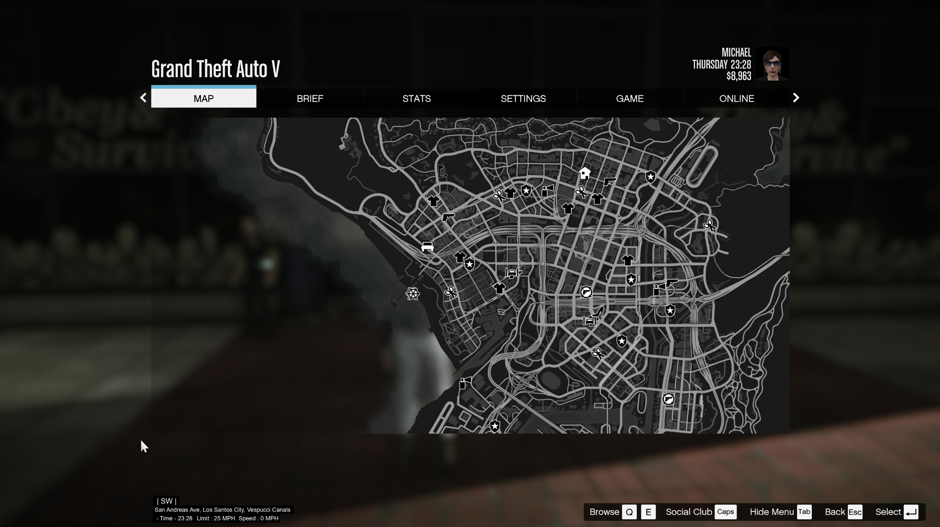This screenshot has width=940, height=527.
Task: Open the SETTINGS tab
Action: pyautogui.click(x=523, y=98)
